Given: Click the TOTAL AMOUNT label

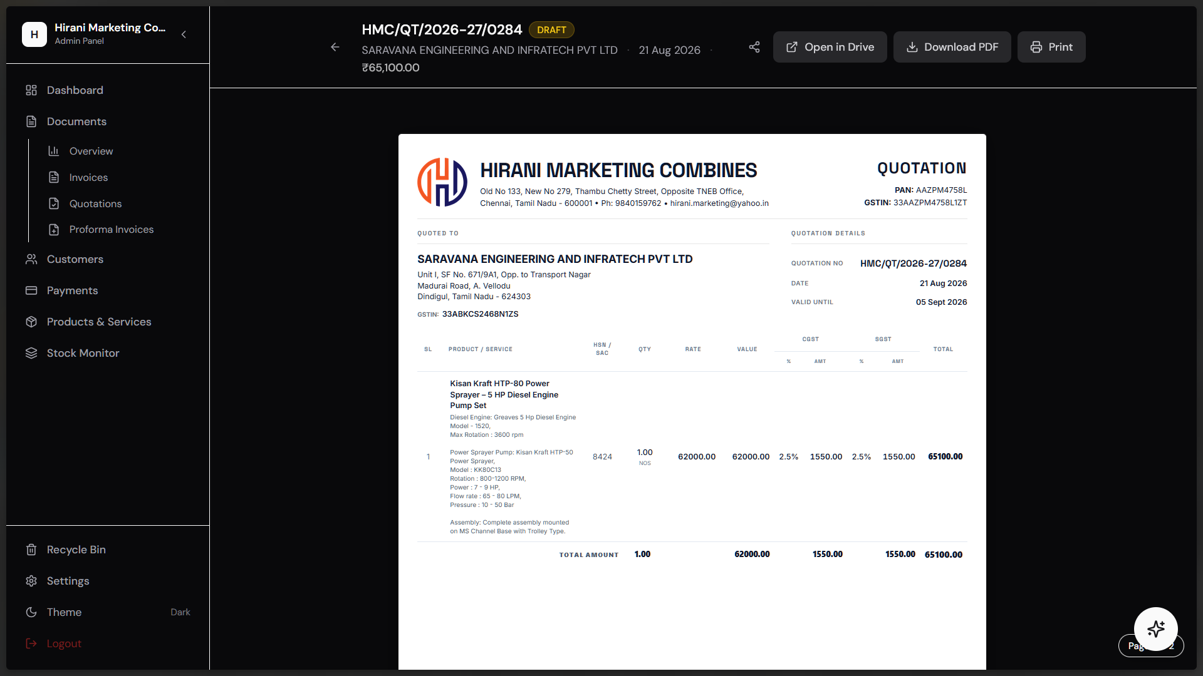Looking at the screenshot, I should tap(589, 555).
